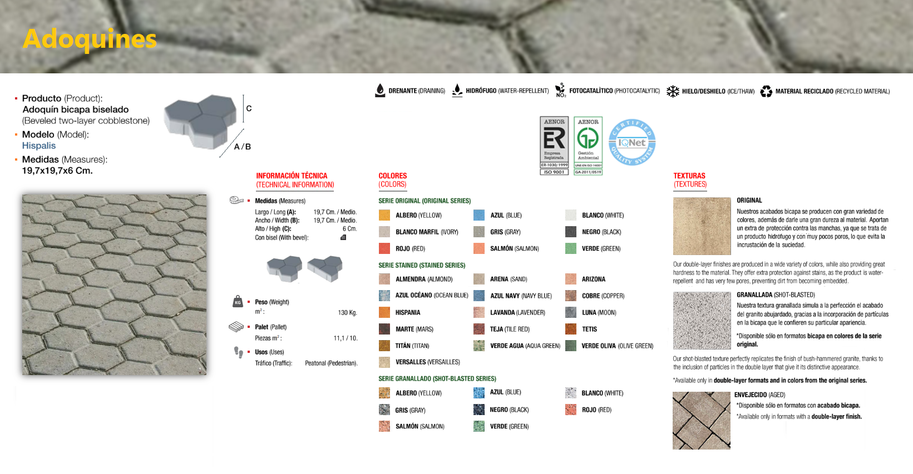Select the Rojo swatch in Original series
913x474 pixels.
pos(384,248)
